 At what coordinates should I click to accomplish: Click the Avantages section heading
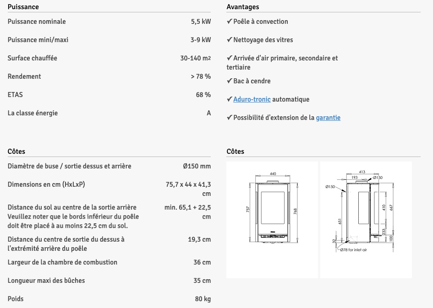243,7
